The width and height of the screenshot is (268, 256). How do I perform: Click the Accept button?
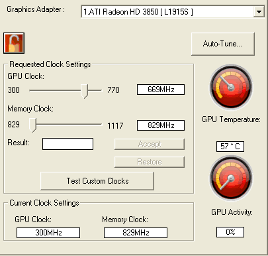point(150,144)
